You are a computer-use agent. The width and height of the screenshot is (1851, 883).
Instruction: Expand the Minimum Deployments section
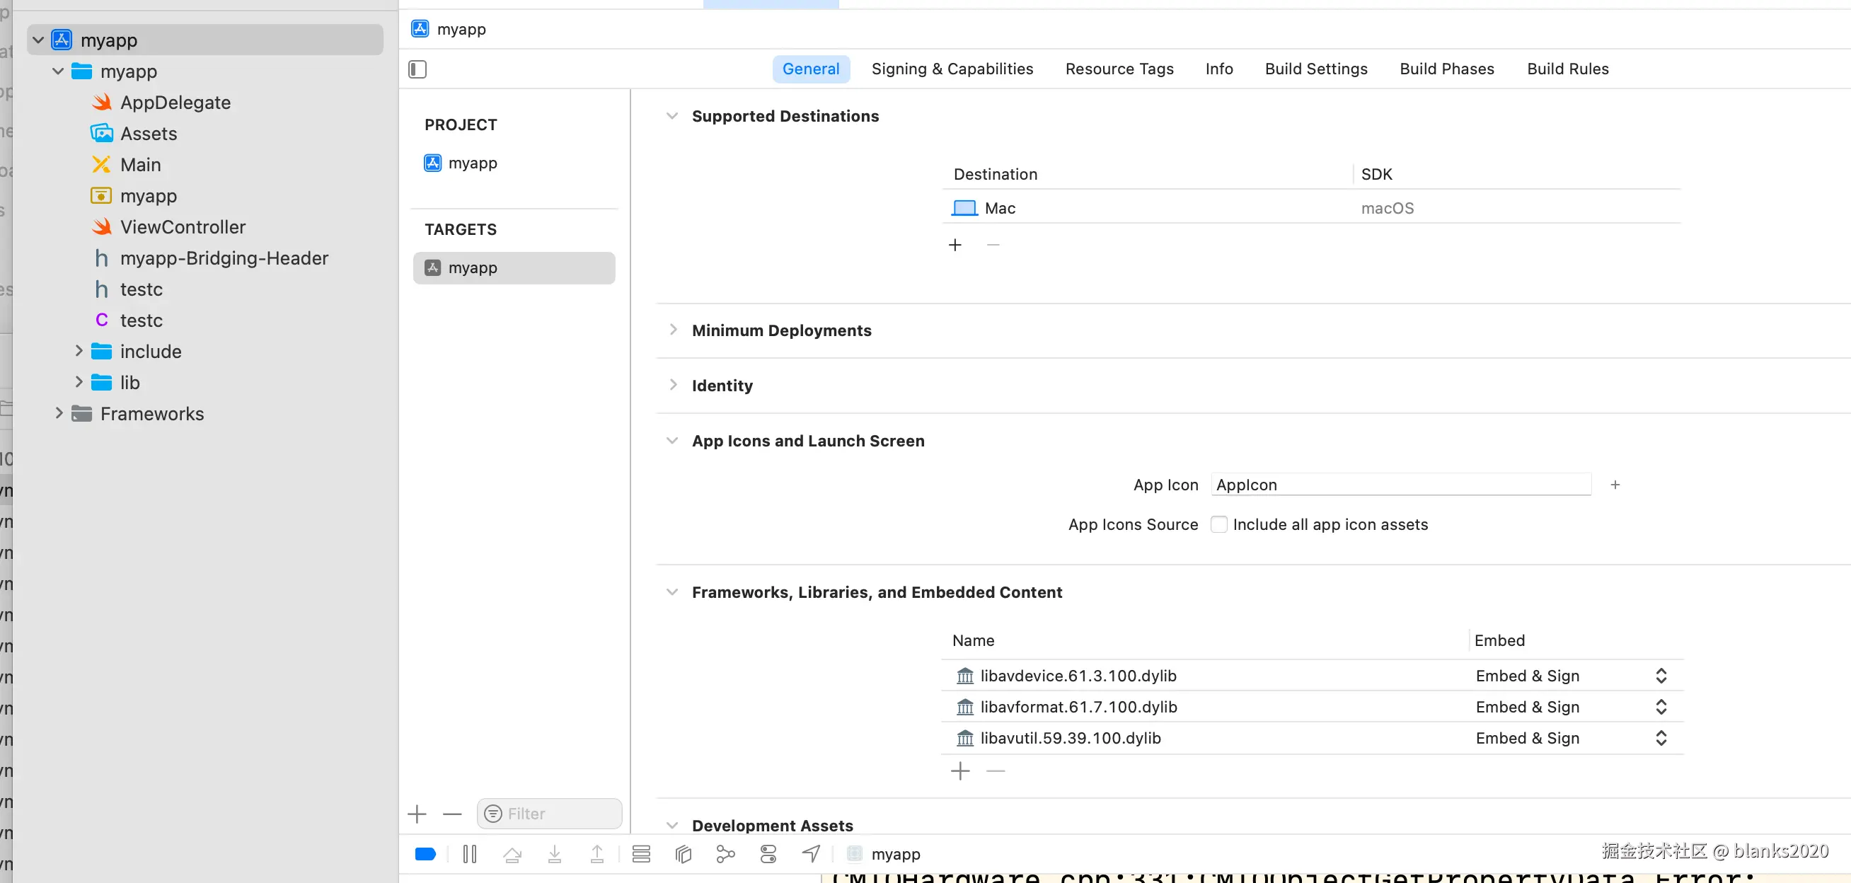pyautogui.click(x=673, y=330)
